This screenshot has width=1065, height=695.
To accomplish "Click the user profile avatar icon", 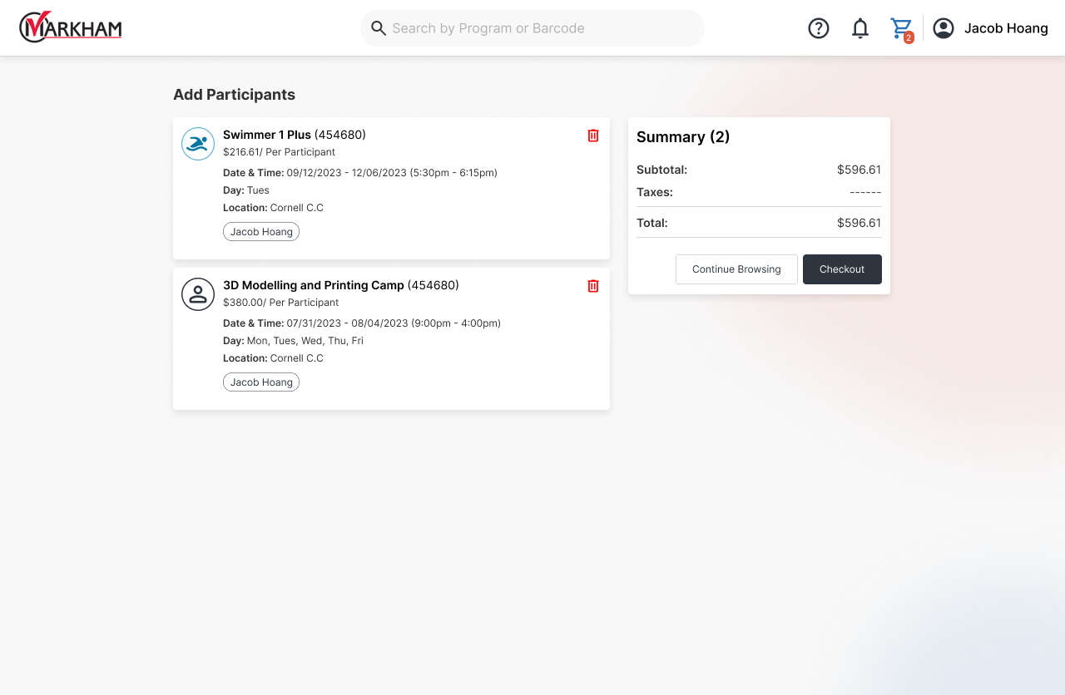I will (944, 28).
